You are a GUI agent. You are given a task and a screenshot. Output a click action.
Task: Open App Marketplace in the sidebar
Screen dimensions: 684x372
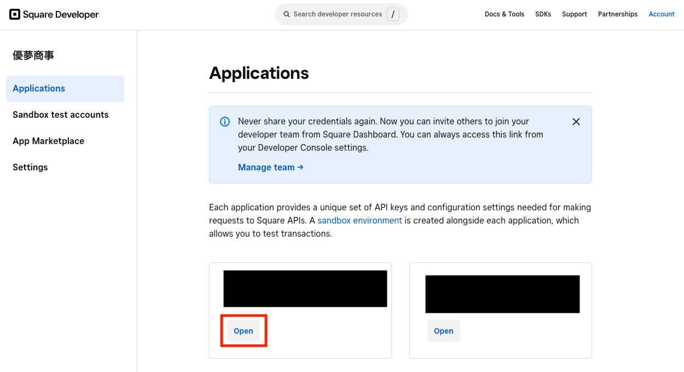click(49, 141)
